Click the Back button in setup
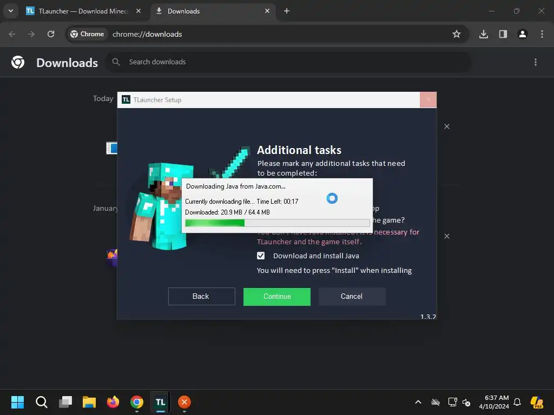The height and width of the screenshot is (415, 554). click(x=201, y=297)
